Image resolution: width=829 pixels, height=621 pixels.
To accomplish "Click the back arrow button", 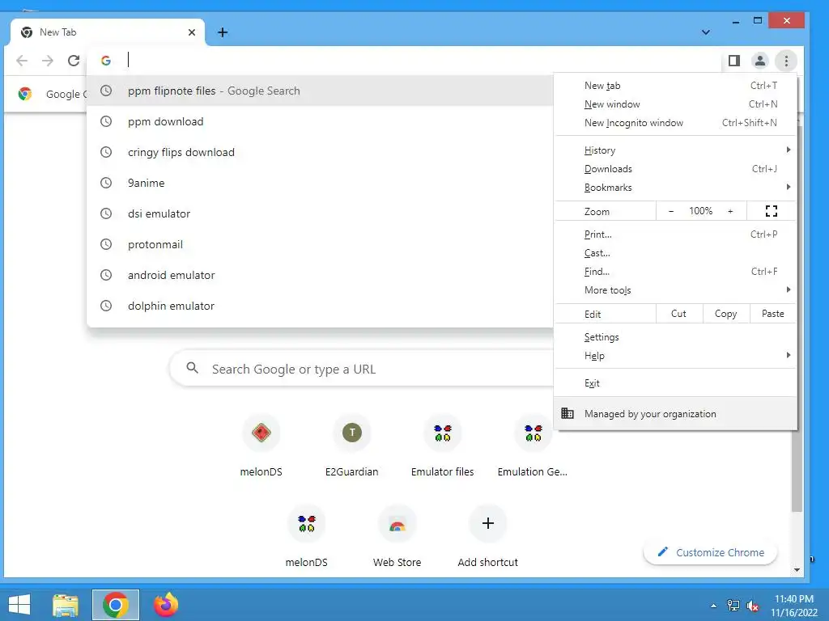I will 22,61.
